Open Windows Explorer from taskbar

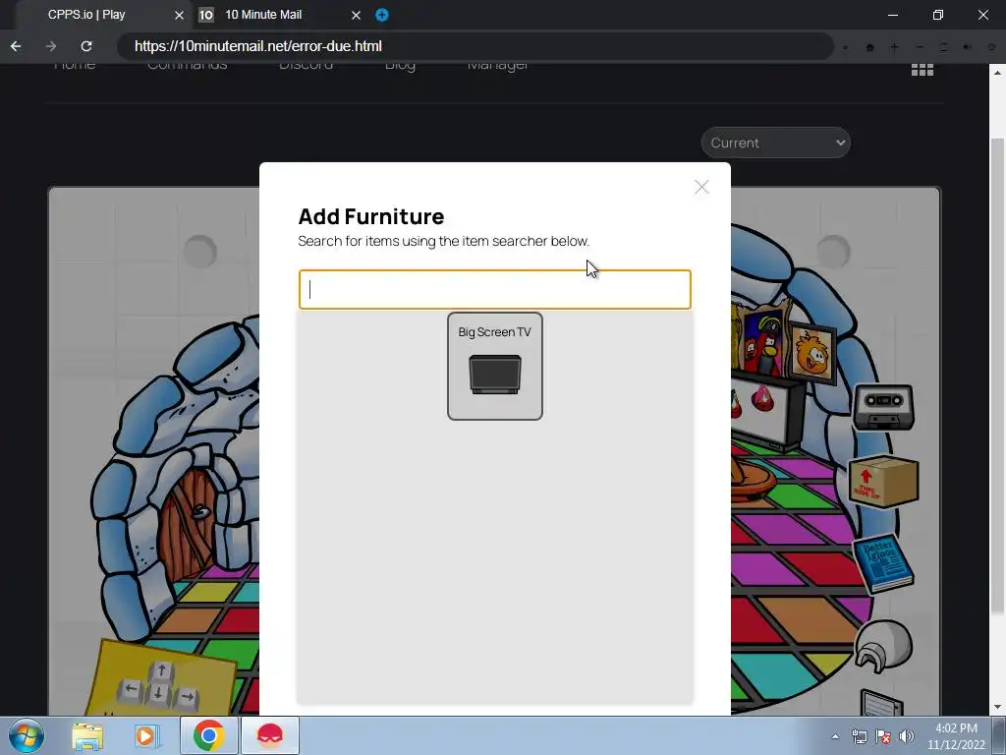[87, 735]
